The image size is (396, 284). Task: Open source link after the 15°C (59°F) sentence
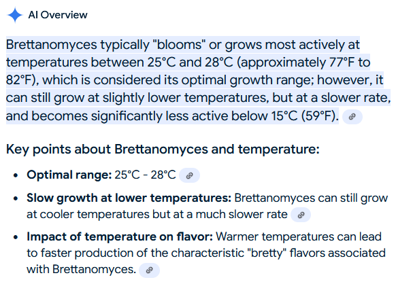pyautogui.click(x=352, y=117)
